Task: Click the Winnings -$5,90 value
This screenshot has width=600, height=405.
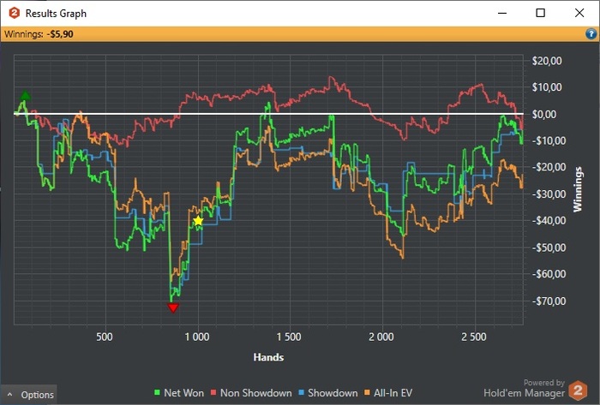Action: point(60,34)
